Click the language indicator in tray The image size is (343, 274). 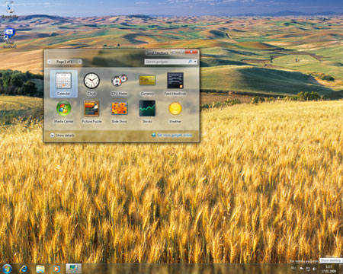click(x=293, y=268)
